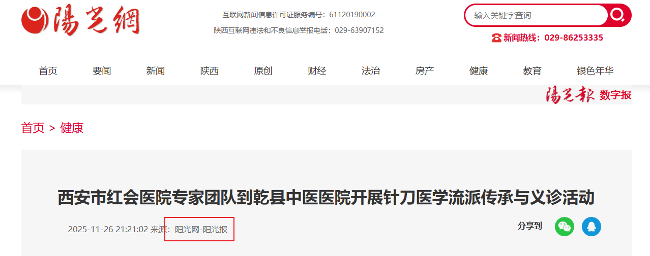Share article via WeChat icon
This screenshot has width=650, height=256.
[565, 226]
